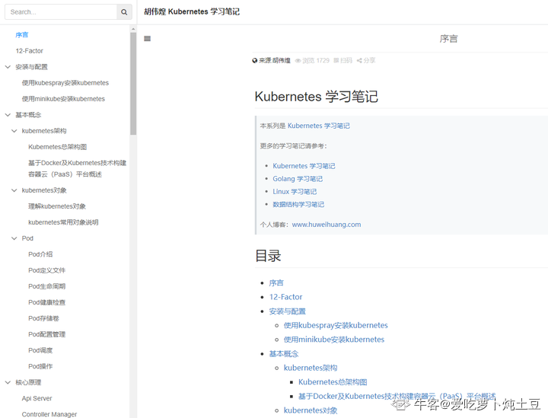Click the 来源:胡伟煌 source link
Screen dimensions: 548x418
(275, 60)
